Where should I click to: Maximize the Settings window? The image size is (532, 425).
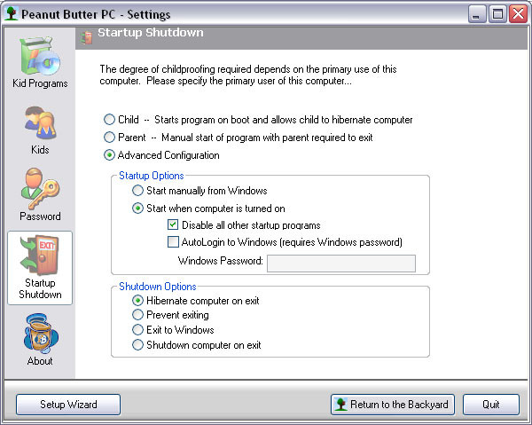(497, 14)
